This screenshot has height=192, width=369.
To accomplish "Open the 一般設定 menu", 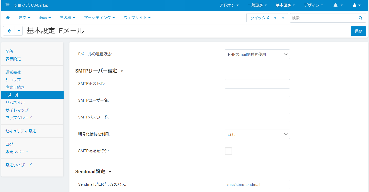I will click(257, 5).
